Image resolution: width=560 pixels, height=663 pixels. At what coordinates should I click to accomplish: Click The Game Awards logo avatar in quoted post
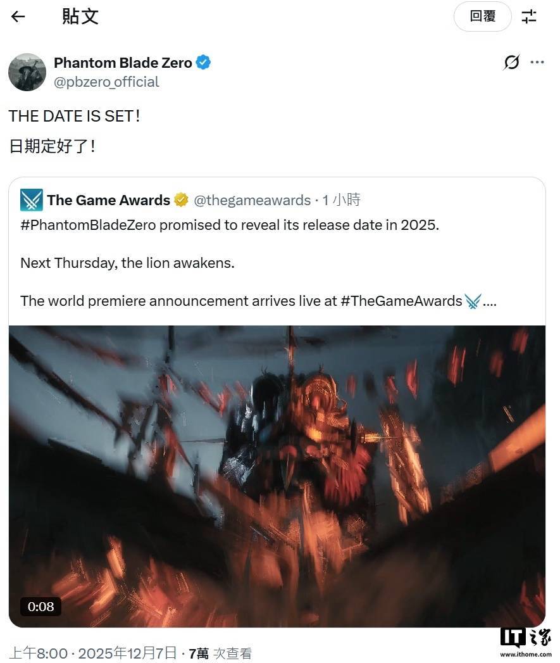(30, 199)
